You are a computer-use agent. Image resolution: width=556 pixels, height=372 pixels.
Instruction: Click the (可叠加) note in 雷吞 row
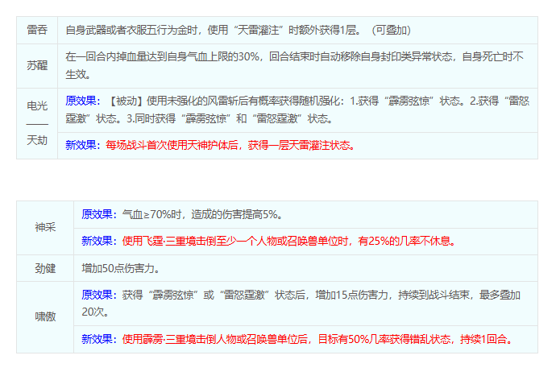coord(391,30)
